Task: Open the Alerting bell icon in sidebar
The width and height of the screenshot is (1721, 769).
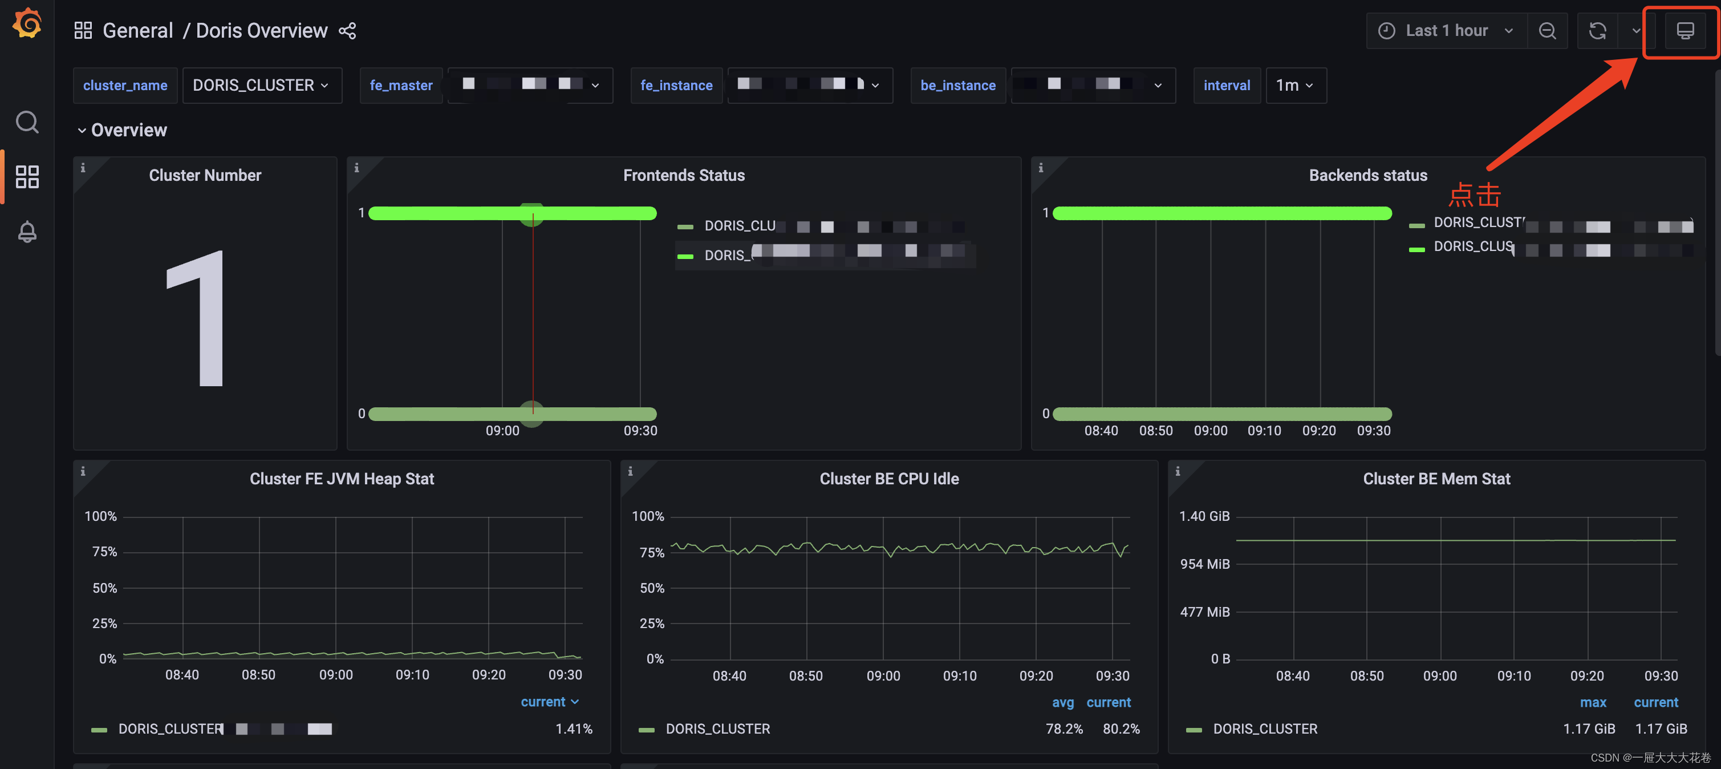Action: coord(27,232)
